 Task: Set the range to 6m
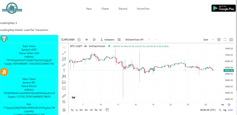point(81,110)
